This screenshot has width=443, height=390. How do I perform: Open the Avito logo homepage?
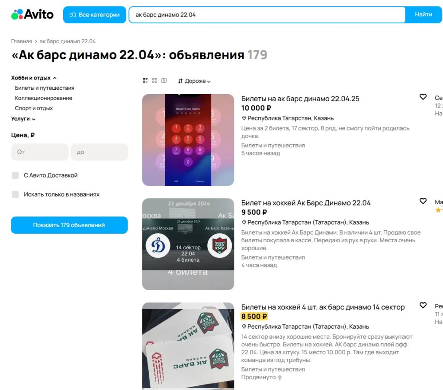[x=32, y=14]
